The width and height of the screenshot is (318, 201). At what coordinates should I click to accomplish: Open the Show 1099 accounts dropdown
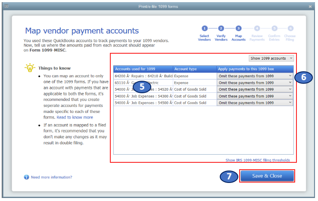click(271, 58)
